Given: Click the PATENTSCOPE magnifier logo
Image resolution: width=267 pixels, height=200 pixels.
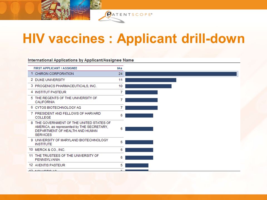Looking at the screenshot, I should [125, 16].
